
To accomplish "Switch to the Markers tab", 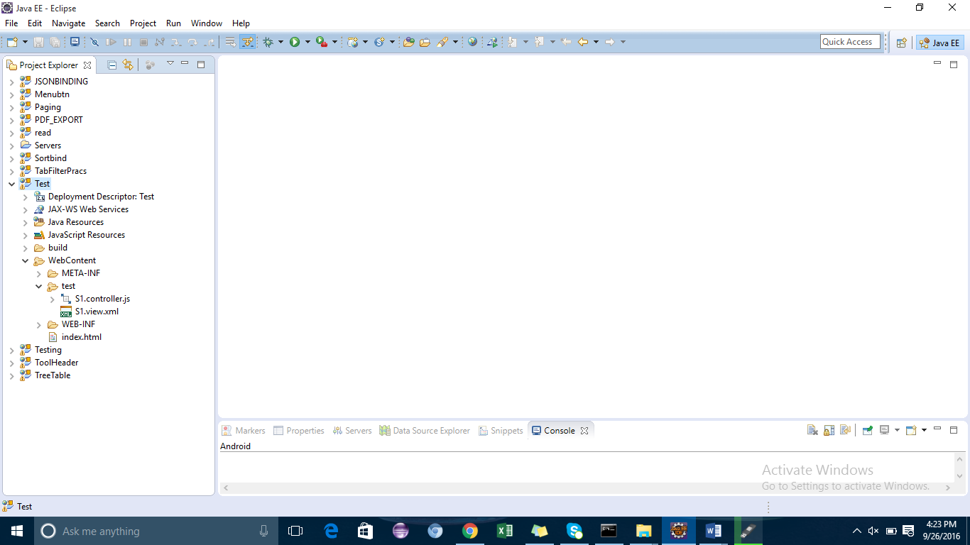I will coord(249,430).
